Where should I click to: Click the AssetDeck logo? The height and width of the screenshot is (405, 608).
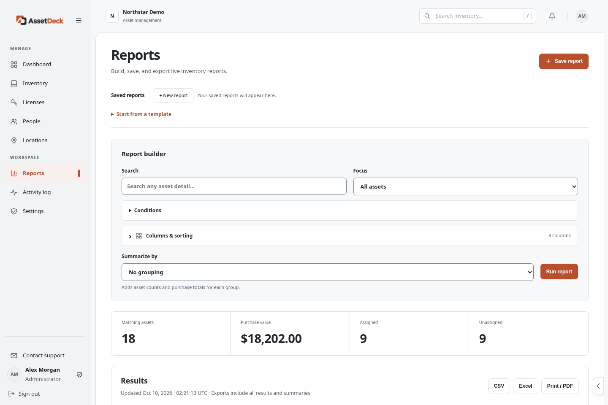pyautogui.click(x=40, y=20)
